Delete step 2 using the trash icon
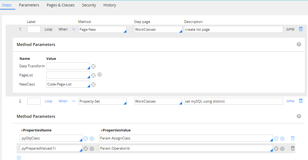 pyautogui.click(x=301, y=101)
